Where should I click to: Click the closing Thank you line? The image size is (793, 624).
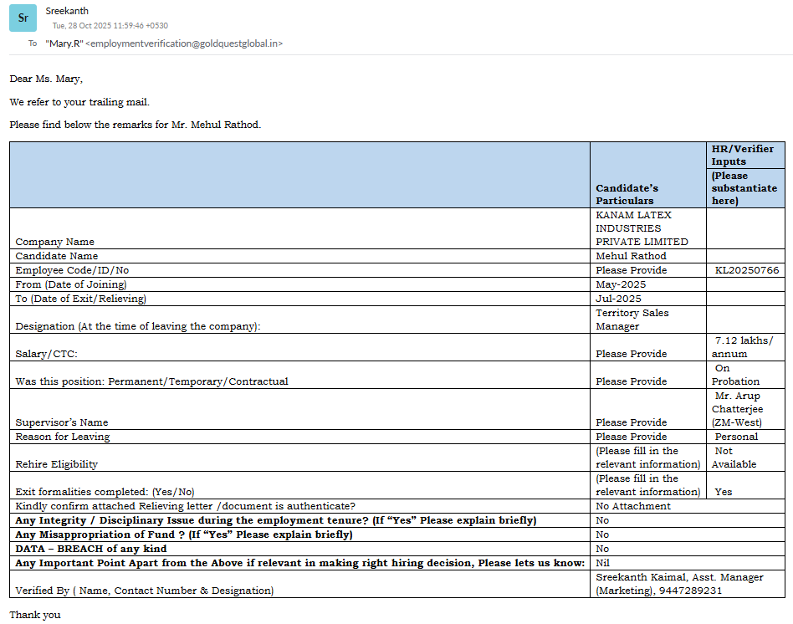35,615
